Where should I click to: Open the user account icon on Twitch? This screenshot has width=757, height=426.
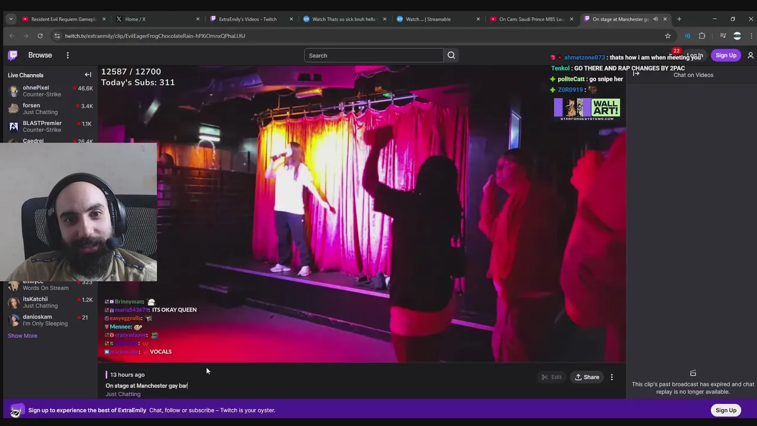pyautogui.click(x=750, y=55)
